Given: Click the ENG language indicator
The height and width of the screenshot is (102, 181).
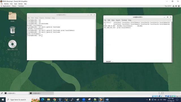Looking at the screenshot, I should pyautogui.click(x=165, y=99).
